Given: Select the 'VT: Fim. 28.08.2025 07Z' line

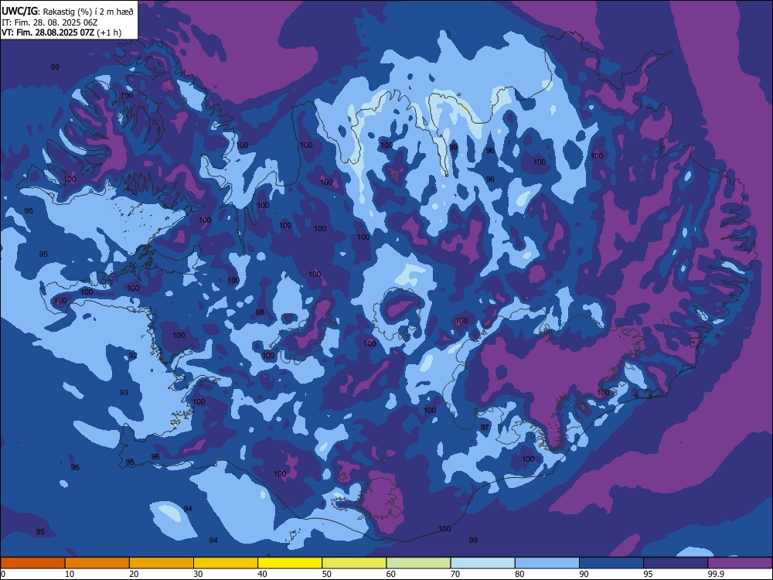Looking at the screenshot, I should (x=48, y=32).
